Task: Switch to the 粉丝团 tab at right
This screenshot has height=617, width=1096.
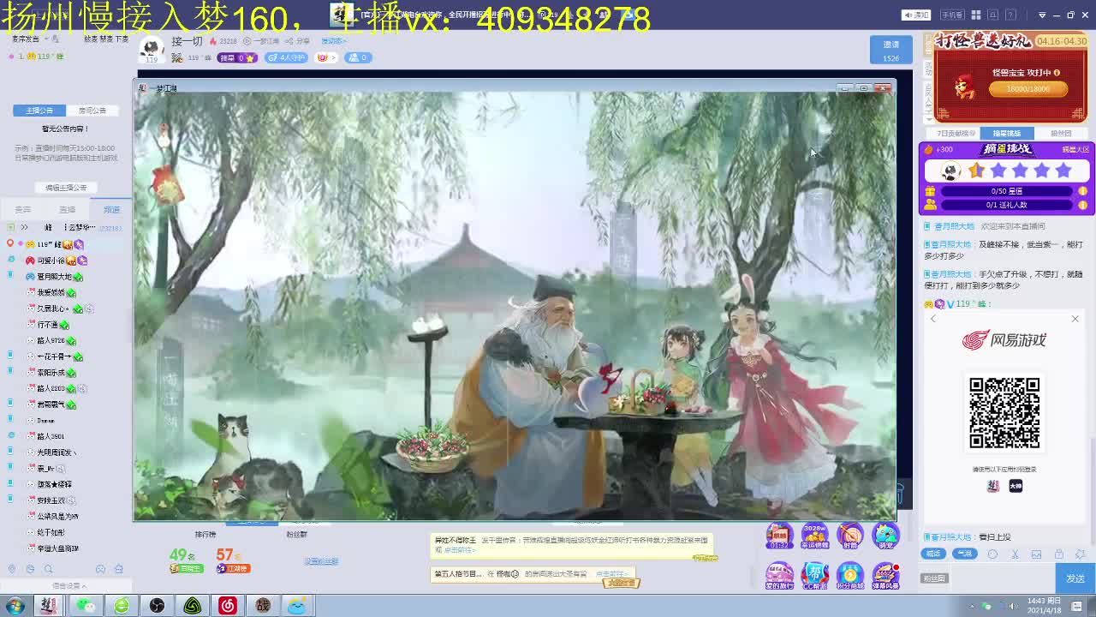Action: pos(1061,134)
